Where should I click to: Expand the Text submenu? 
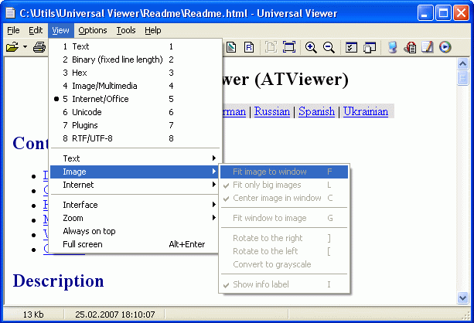click(135, 158)
